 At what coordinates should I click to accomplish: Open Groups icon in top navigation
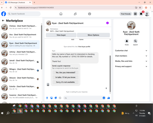point(90,14)
